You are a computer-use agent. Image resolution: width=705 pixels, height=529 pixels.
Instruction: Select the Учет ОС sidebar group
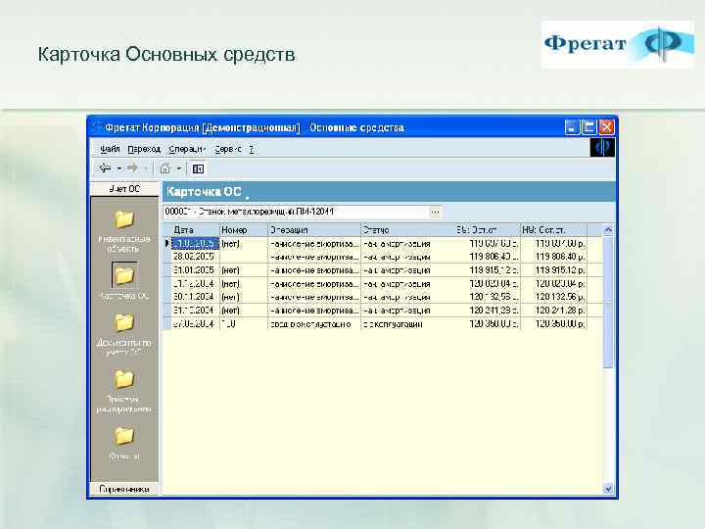point(124,189)
